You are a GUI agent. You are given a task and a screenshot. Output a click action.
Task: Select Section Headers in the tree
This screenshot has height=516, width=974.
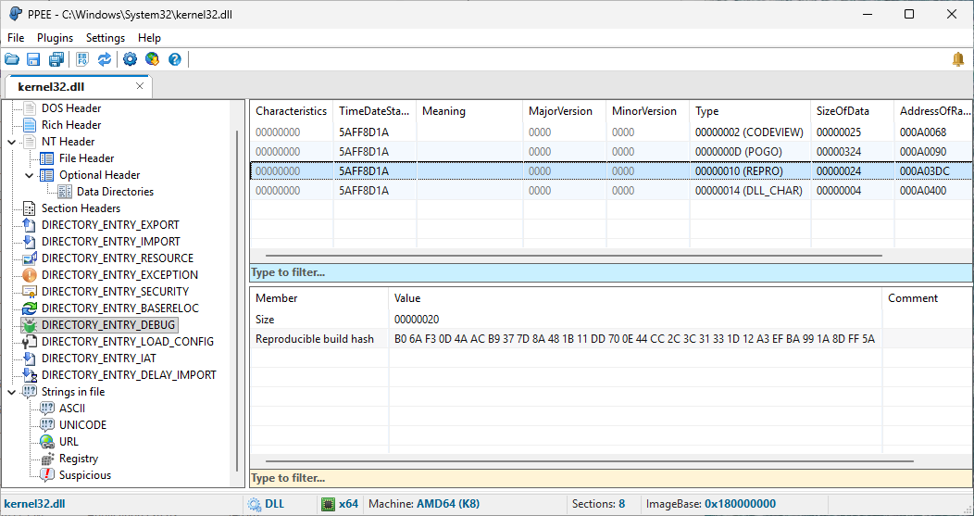pos(81,208)
